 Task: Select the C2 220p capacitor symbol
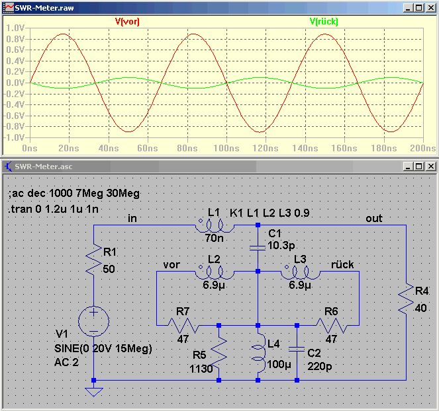point(297,350)
